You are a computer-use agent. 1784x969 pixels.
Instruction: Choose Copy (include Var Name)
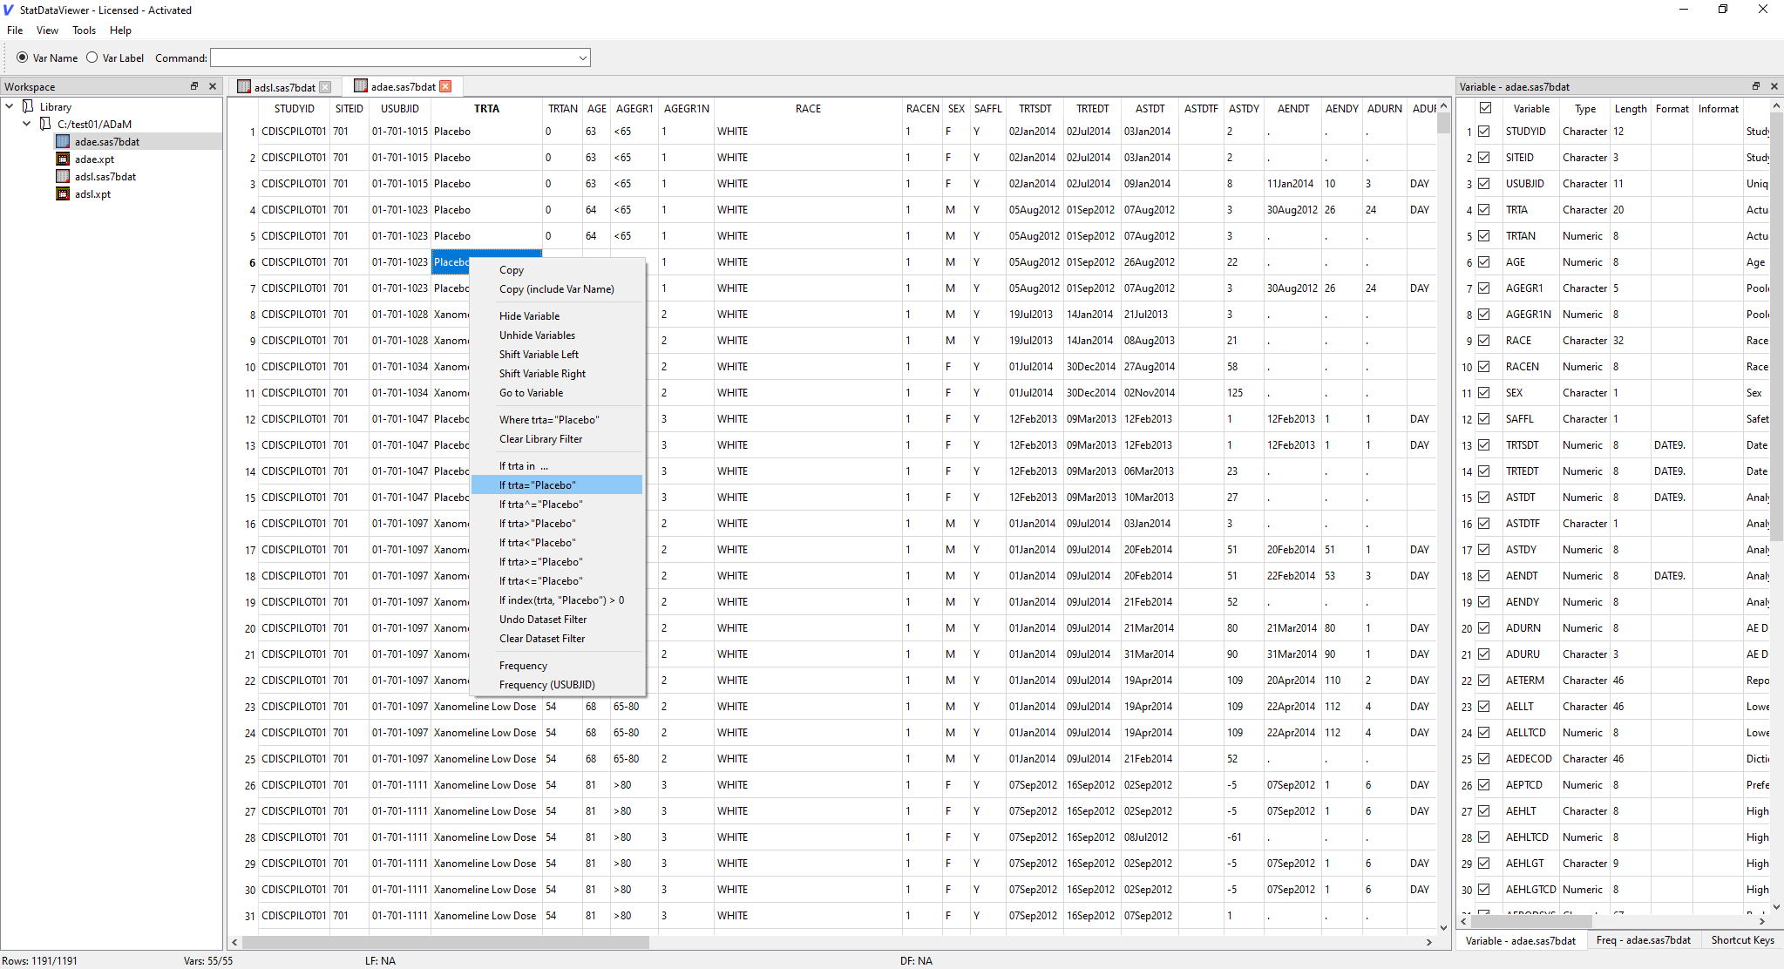coord(557,289)
